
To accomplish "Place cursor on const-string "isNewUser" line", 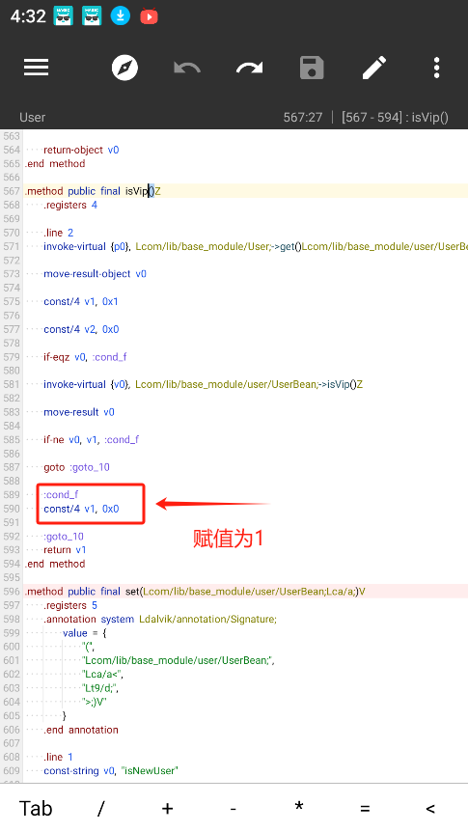I will pyautogui.click(x=111, y=770).
